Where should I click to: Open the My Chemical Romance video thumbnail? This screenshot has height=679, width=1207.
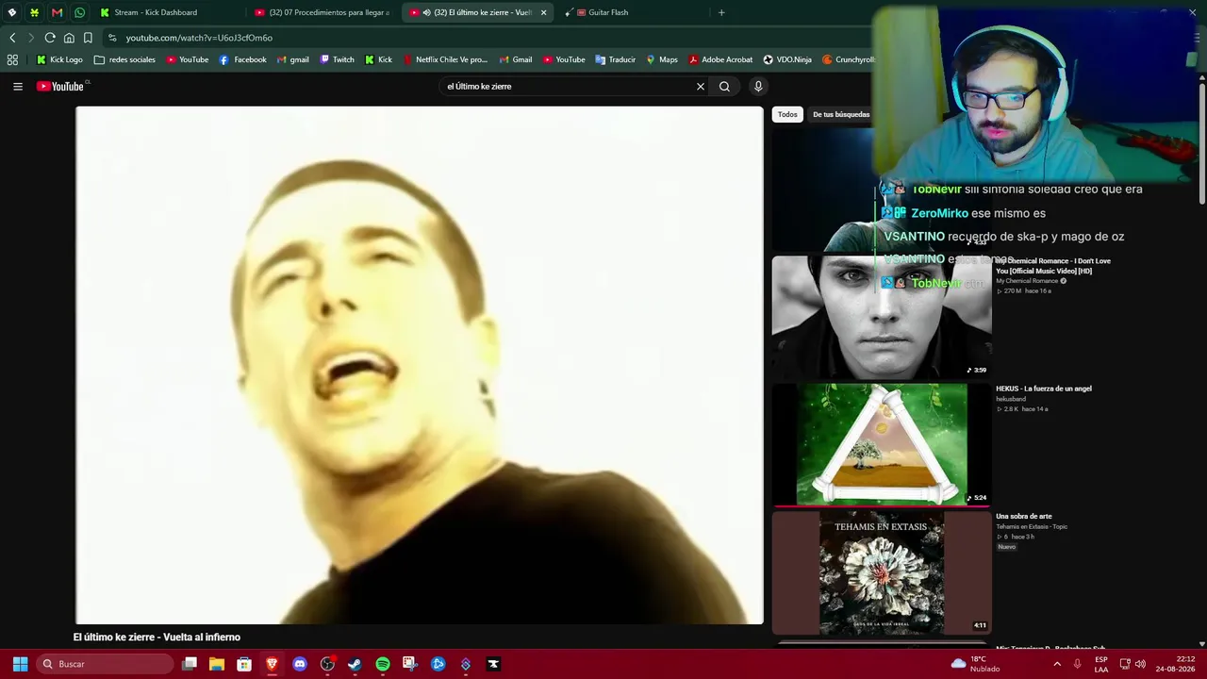click(882, 317)
